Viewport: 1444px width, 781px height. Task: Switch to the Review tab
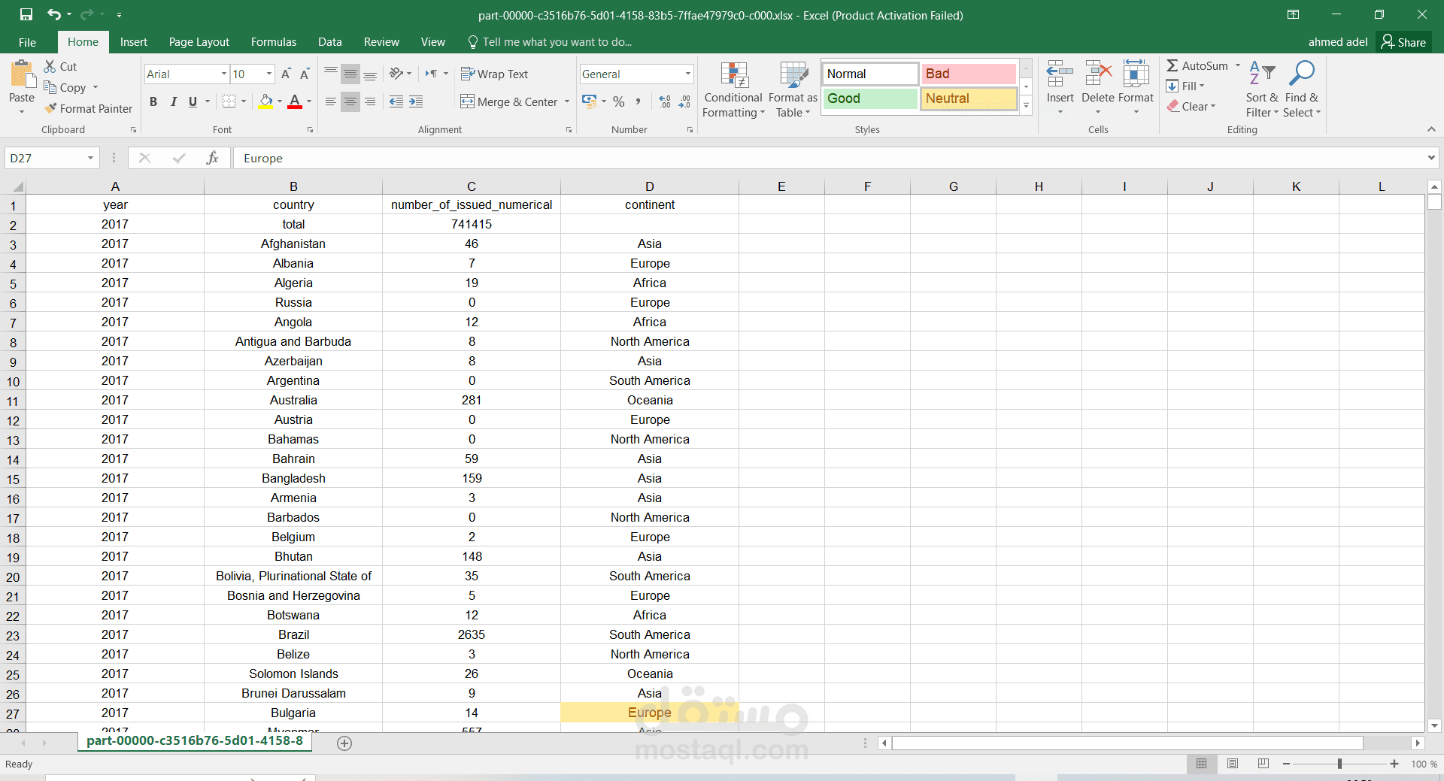(381, 42)
